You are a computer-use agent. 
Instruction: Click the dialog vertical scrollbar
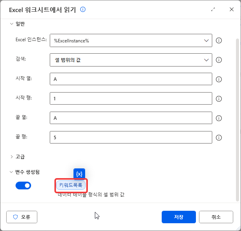[x=238, y=120]
